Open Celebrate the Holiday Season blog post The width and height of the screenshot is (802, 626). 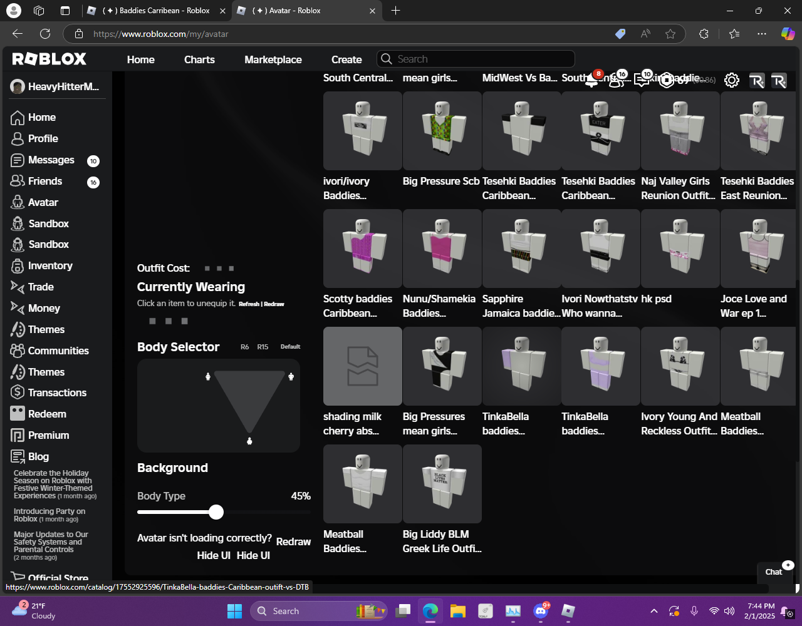point(55,485)
